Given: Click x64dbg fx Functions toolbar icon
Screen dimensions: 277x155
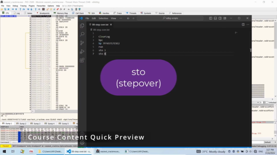Looking at the screenshot, I should click(x=61, y=9).
